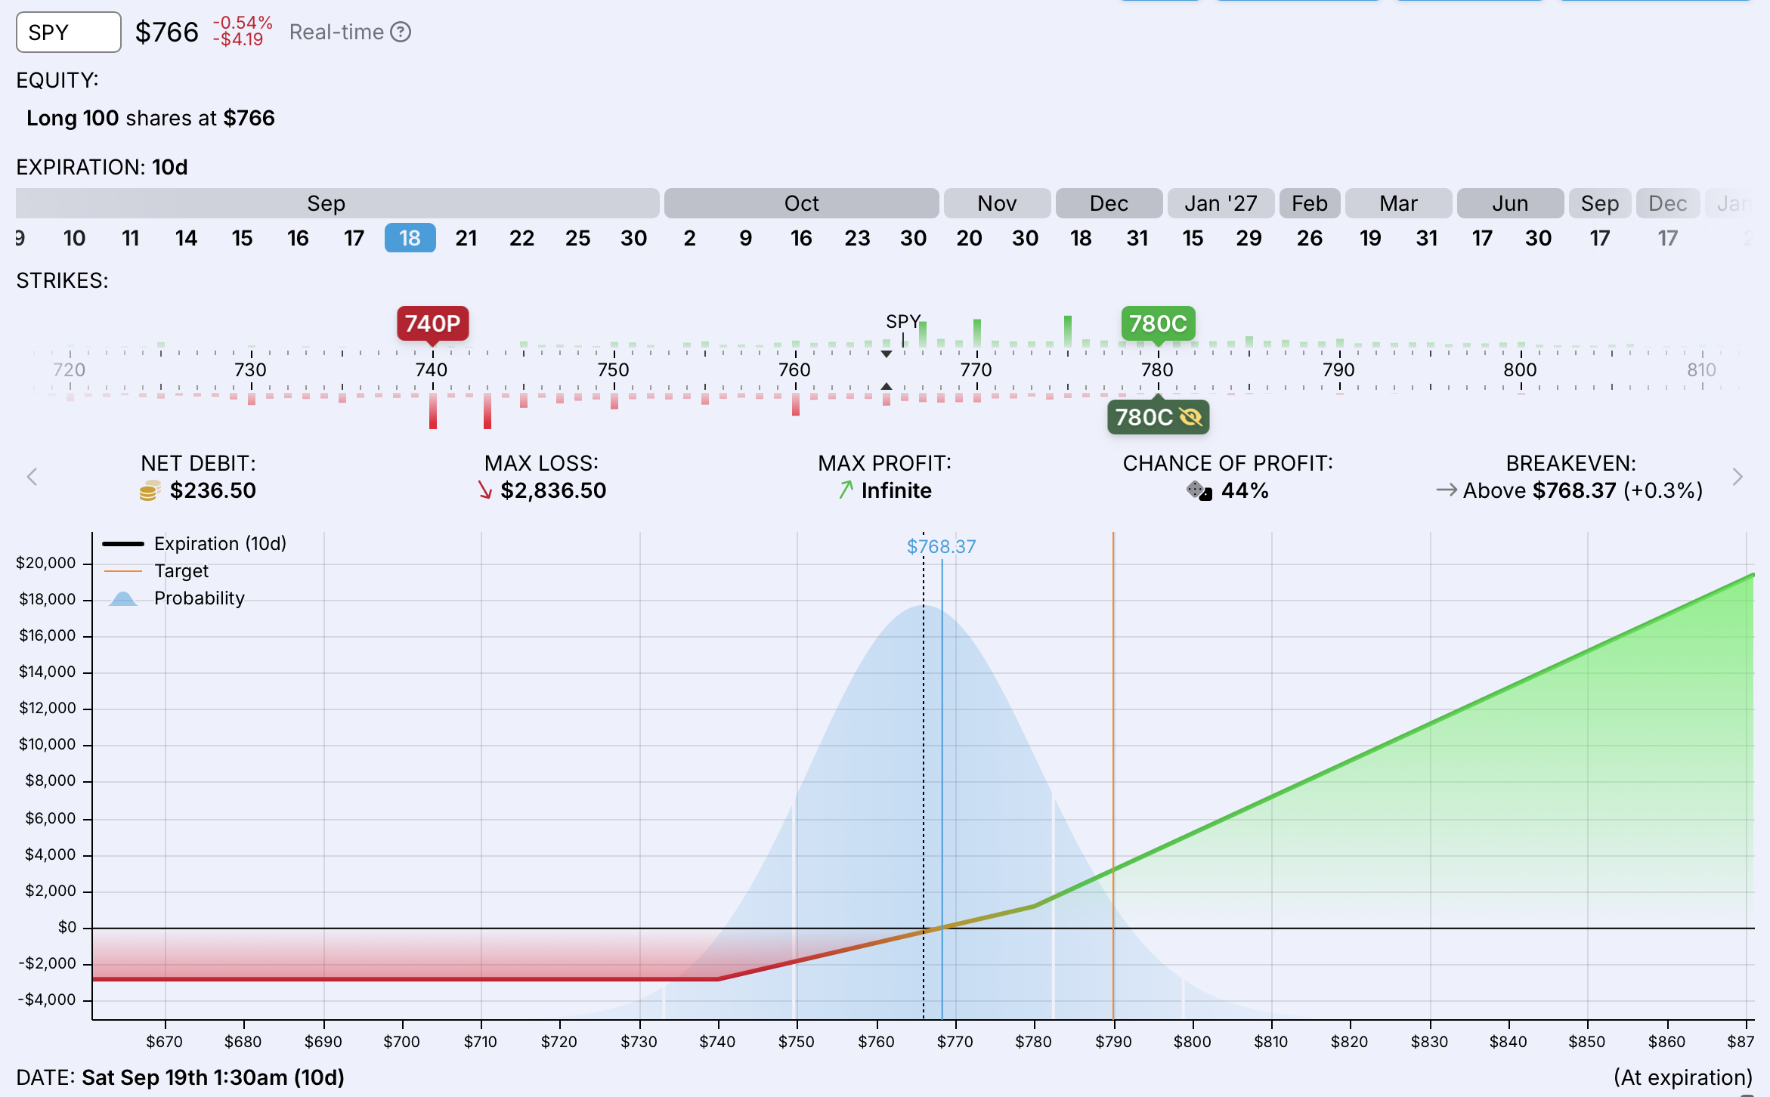Click the blue Probability legend icon
The width and height of the screenshot is (1770, 1097).
(x=123, y=599)
